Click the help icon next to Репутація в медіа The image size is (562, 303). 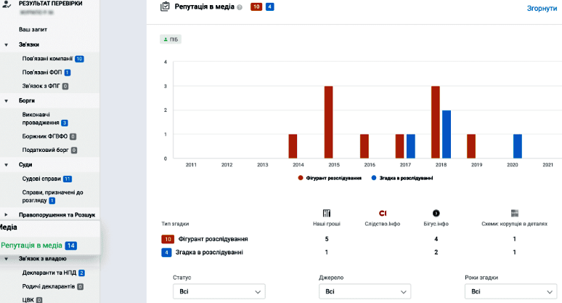[x=240, y=8]
